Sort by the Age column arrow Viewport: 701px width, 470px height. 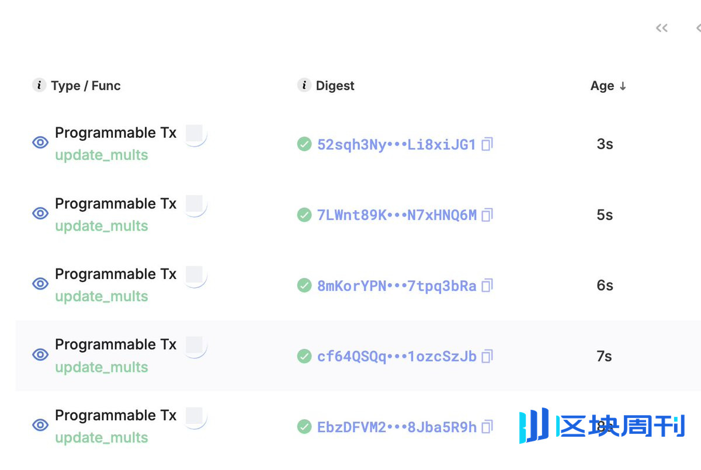[x=623, y=86]
